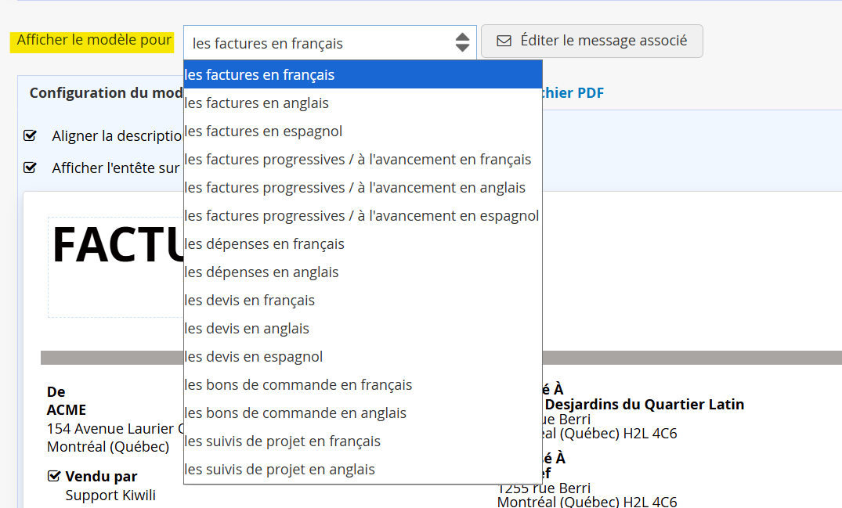Viewport: 842px width, 508px height.
Task: Choose factures progressives à l'avancement en anglais
Action: (x=363, y=187)
